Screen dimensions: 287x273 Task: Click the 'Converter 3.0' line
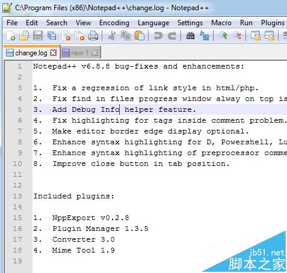pyautogui.click(x=74, y=239)
